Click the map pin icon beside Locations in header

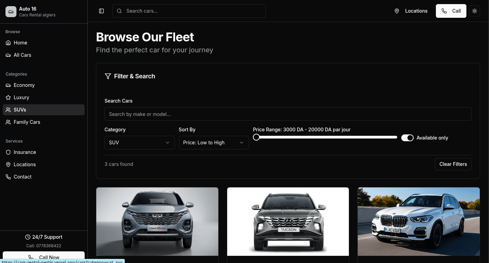coord(397,11)
